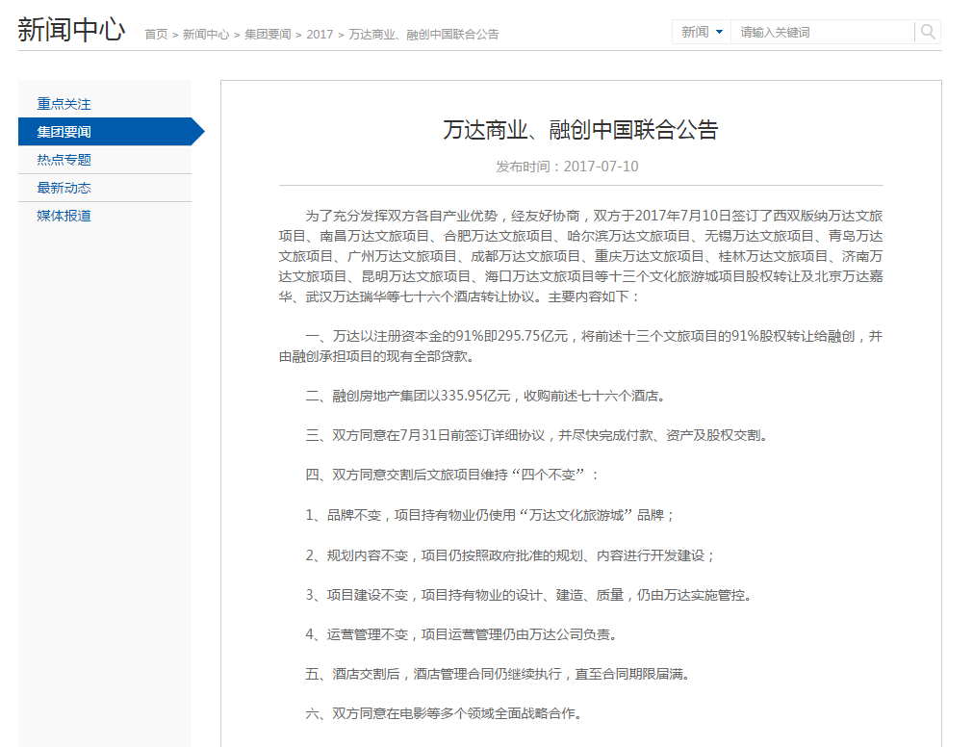Click the 万达商业、融创中国联合公告 breadcrumb item
The image size is (973, 747).
[423, 35]
